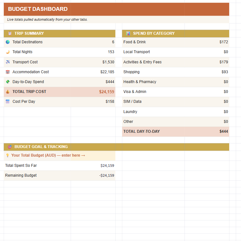This screenshot has width=241, height=241.
Task: Select the $24,159 Total Trip Cost value
Action: [107, 92]
